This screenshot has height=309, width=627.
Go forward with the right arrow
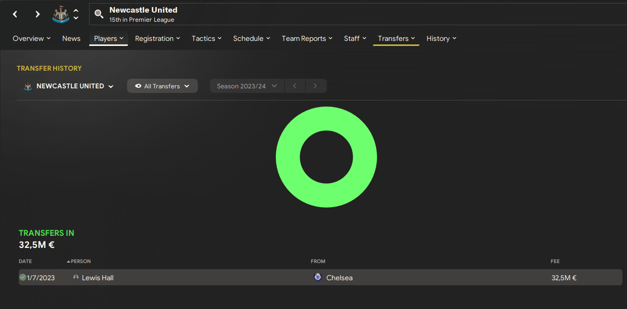pos(37,14)
